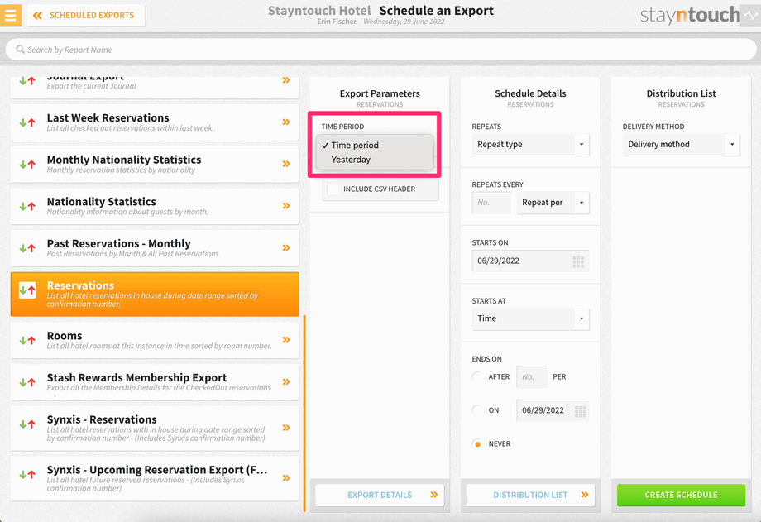This screenshot has width=761, height=522.
Task: Click the green Create Schedule button
Action: tap(682, 495)
